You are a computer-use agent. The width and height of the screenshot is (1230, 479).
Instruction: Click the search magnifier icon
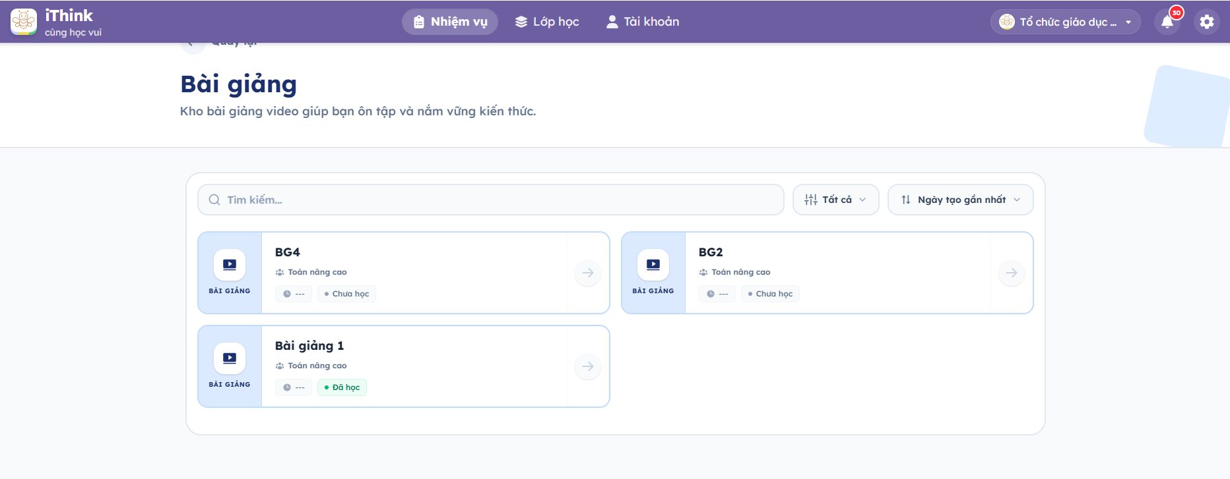click(214, 200)
